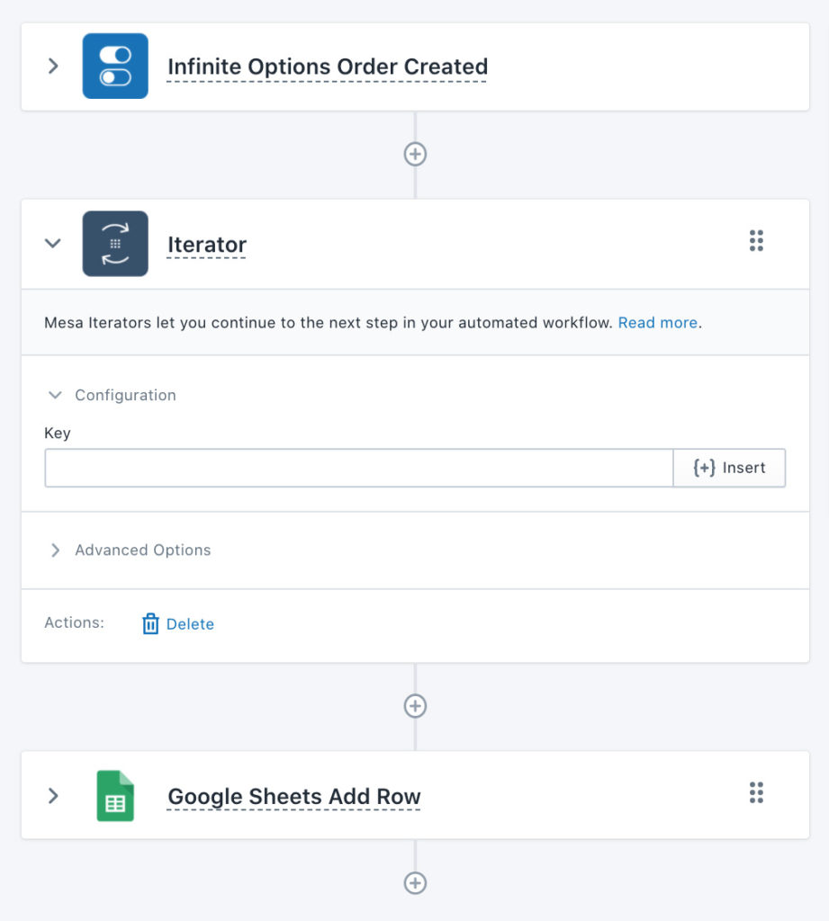This screenshot has height=921, width=829.
Task: Add step below Infinite Options Order Created
Action: coord(415,155)
